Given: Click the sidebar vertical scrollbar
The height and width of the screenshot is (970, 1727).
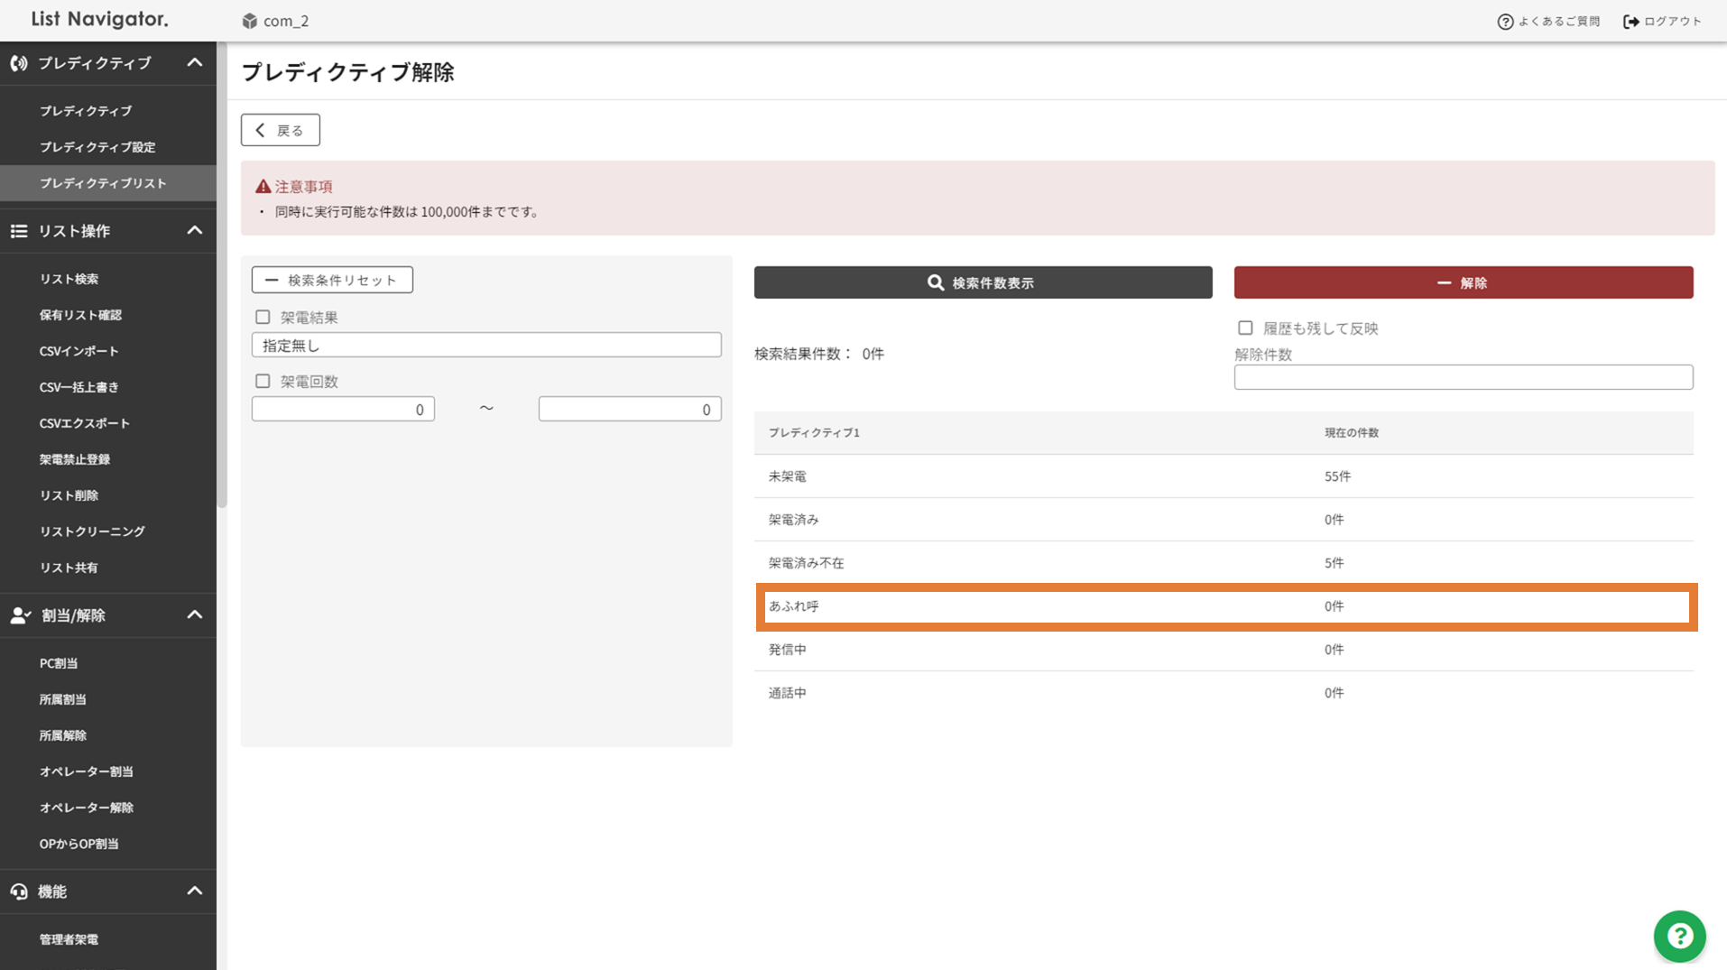Looking at the screenshot, I should point(222,271).
